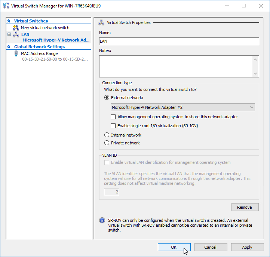Image resolution: width=270 pixels, height=257 pixels.
Task: Click the Remove button
Action: click(x=245, y=207)
